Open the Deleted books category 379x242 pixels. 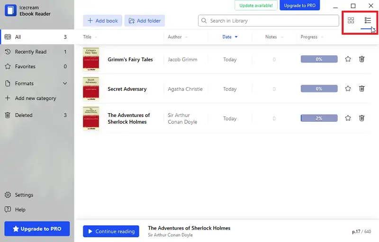click(37, 115)
